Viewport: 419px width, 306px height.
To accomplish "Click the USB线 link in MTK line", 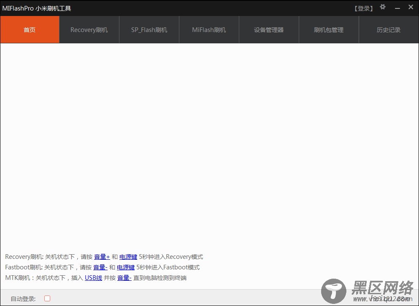I will 93,278.
